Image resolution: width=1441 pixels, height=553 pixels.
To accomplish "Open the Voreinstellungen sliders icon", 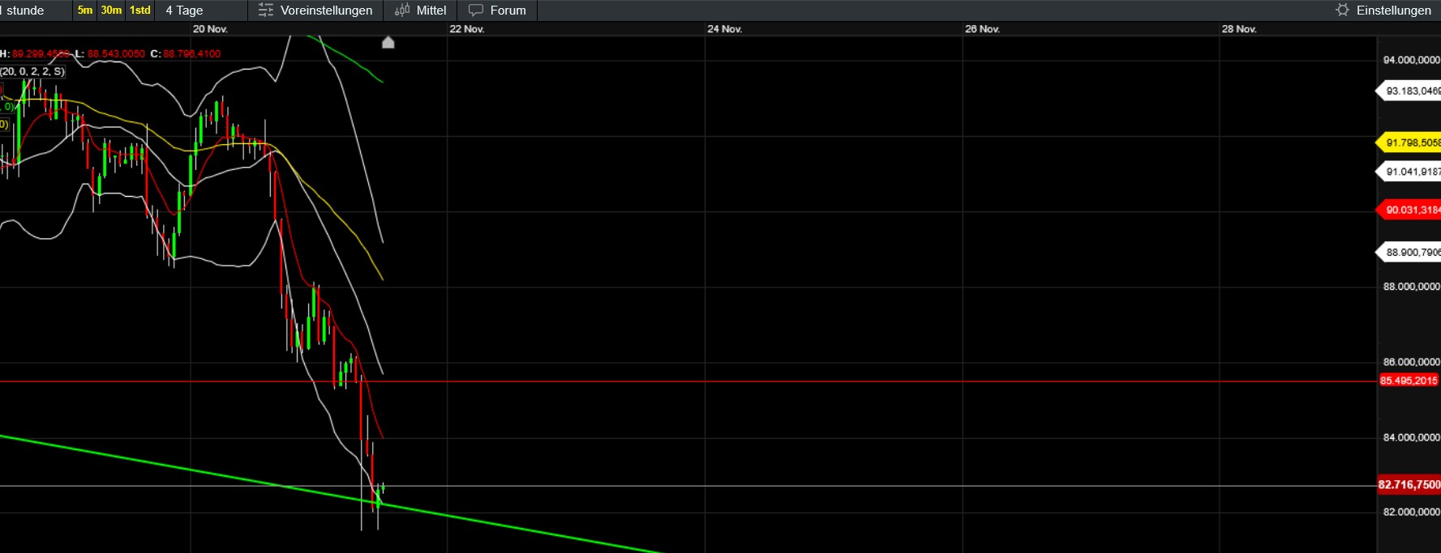I will pos(265,11).
